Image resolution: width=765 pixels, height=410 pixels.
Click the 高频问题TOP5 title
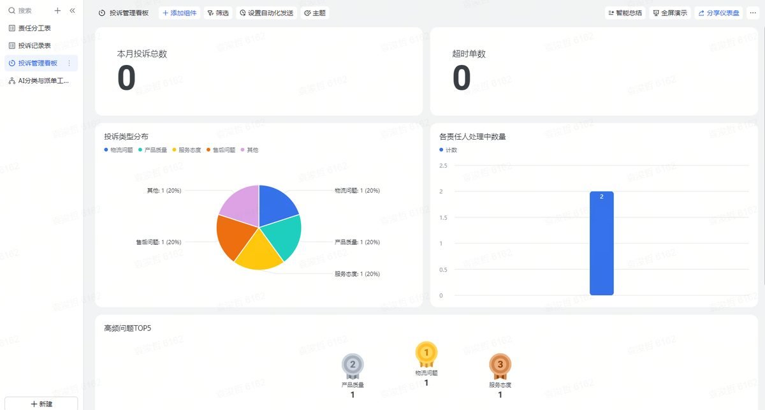pos(127,328)
